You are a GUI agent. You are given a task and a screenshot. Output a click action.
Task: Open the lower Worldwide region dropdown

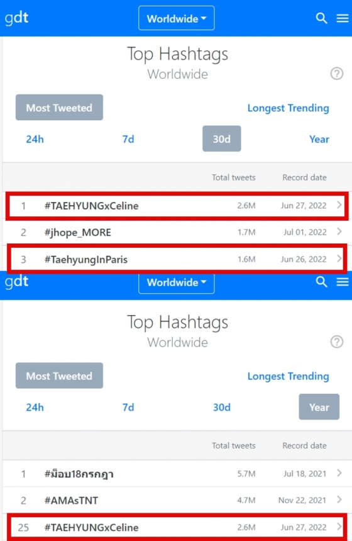[x=177, y=283]
